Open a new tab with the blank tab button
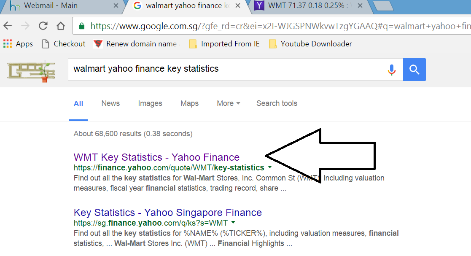 (384, 6)
